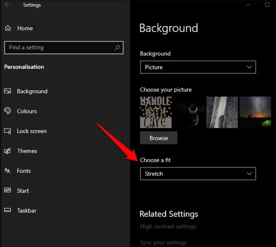Click the back arrow in Settings

coord(7,4)
